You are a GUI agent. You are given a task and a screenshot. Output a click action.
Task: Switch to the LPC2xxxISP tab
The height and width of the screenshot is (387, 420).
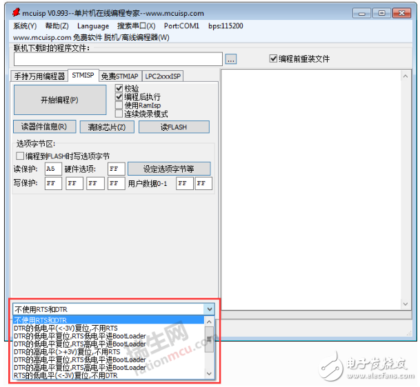[x=163, y=76]
